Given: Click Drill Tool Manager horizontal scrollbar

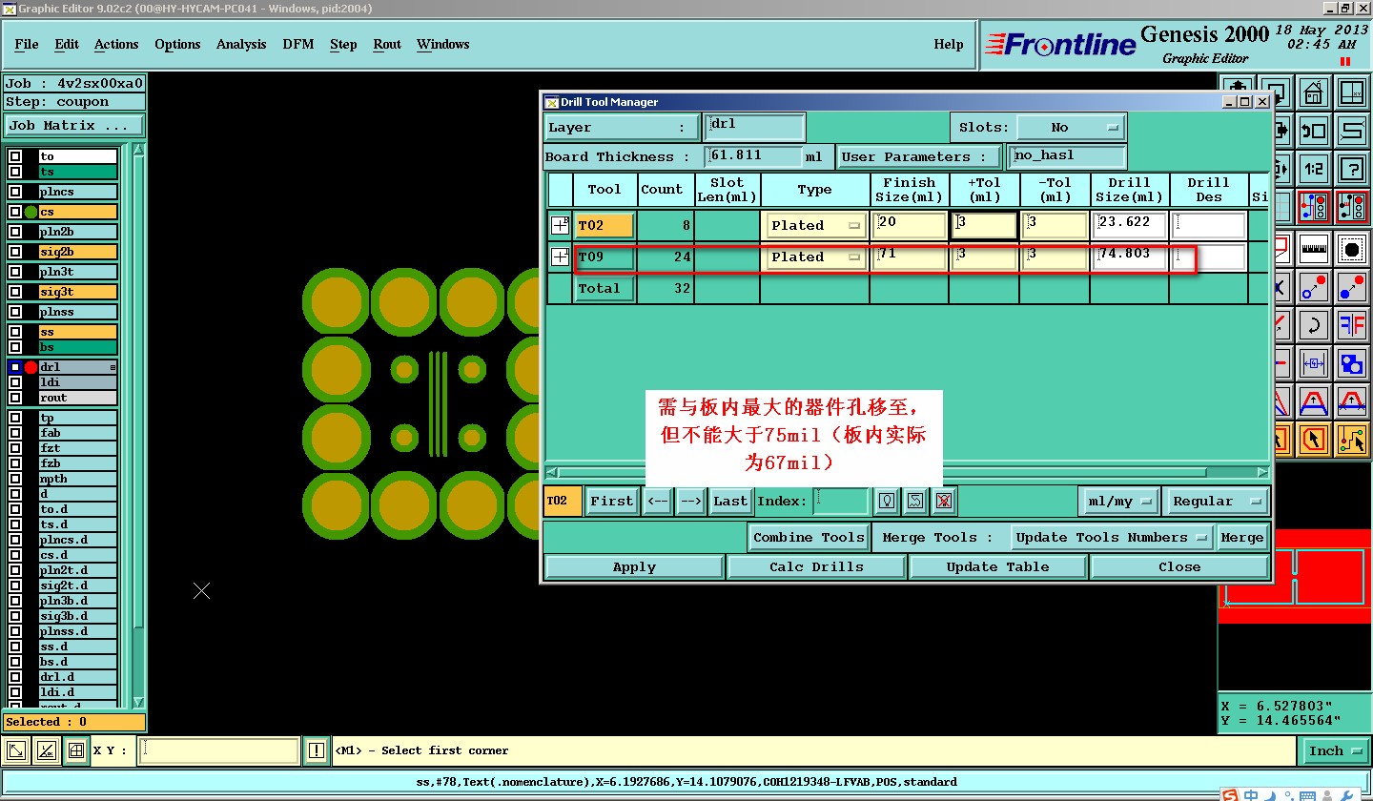Looking at the screenshot, I should click(907, 472).
